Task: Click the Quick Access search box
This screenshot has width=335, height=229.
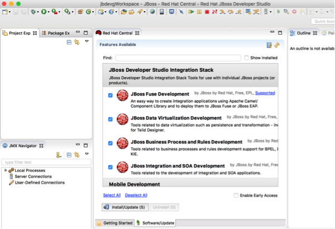Action: (323, 21)
